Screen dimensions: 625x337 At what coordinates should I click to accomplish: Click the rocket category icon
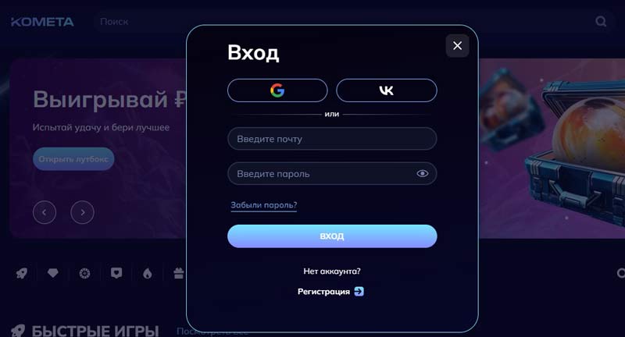22,273
